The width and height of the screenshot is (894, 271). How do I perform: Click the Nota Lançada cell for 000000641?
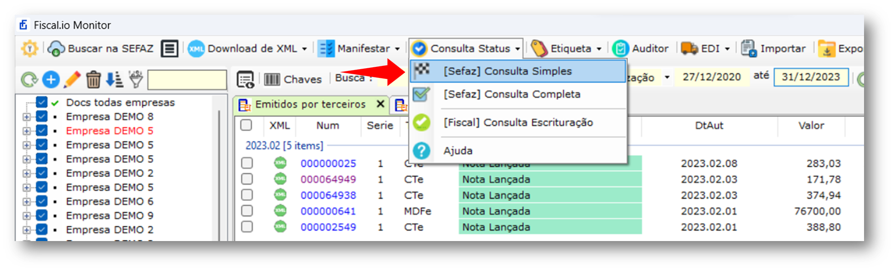tap(550, 211)
